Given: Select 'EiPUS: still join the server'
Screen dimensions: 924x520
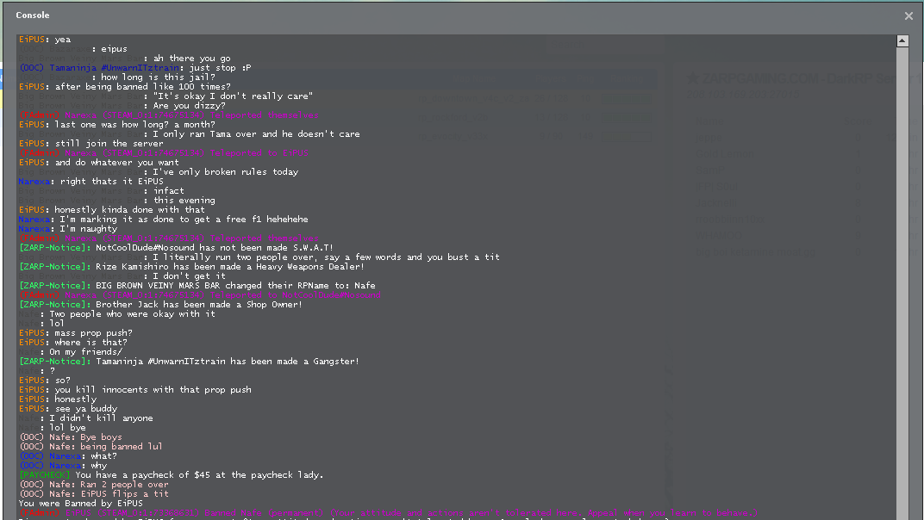Looking at the screenshot, I should pos(91,143).
